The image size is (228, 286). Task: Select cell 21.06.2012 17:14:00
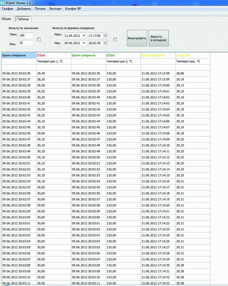tap(158, 85)
